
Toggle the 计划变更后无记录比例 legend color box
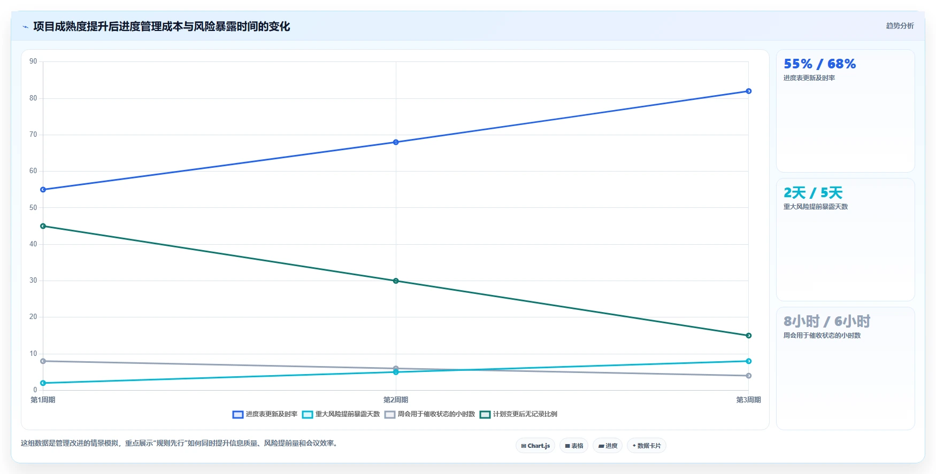click(x=485, y=415)
